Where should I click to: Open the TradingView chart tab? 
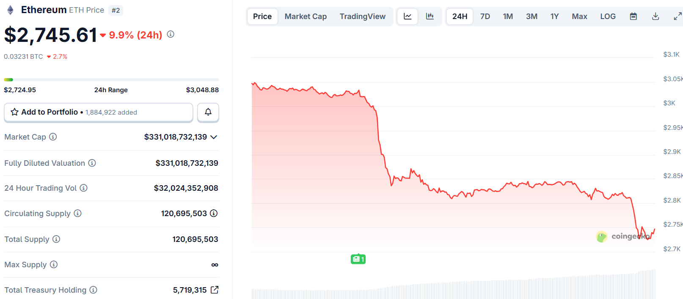point(363,16)
